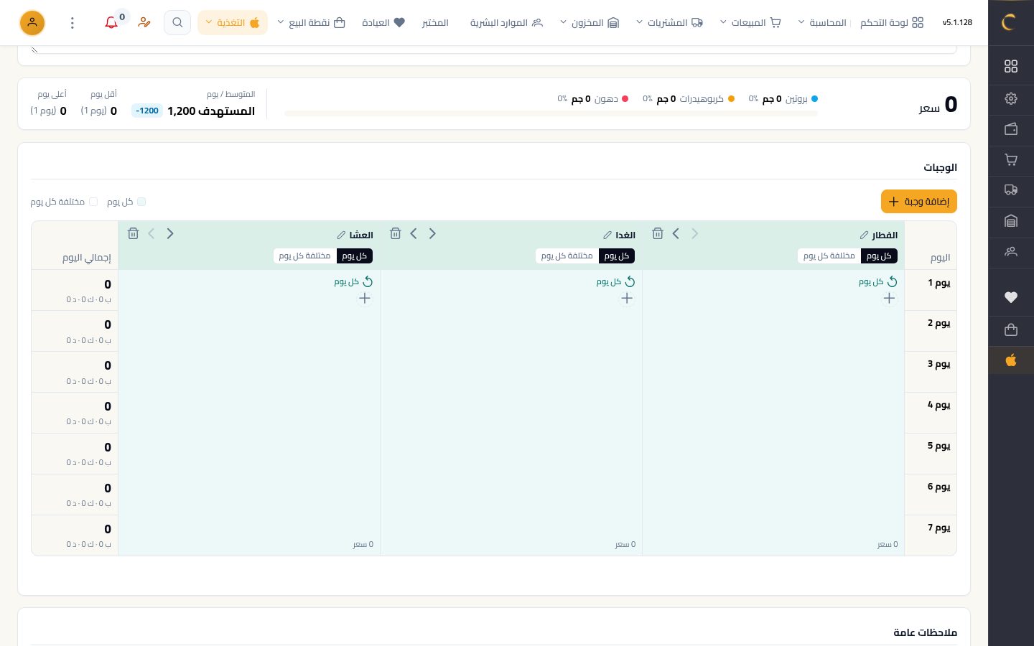
Task: Set الفطار to مختلفة كل يوم
Action: pyautogui.click(x=829, y=256)
